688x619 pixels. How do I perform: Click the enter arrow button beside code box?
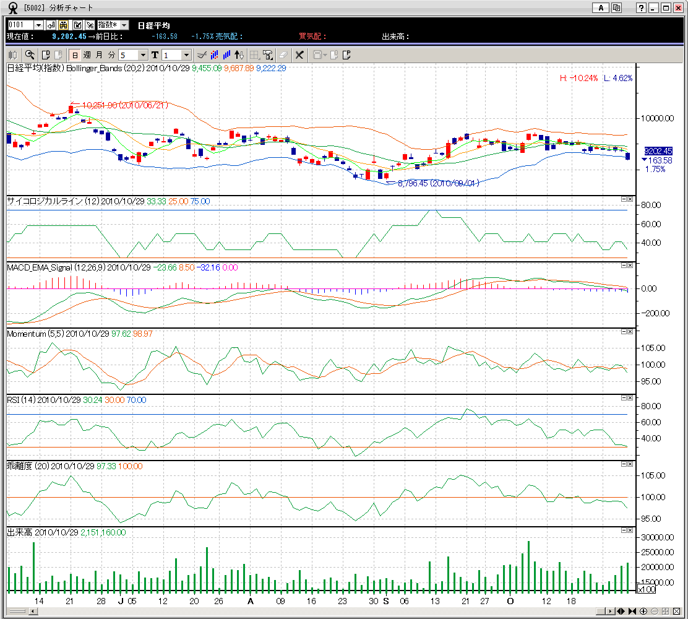[x=51, y=25]
